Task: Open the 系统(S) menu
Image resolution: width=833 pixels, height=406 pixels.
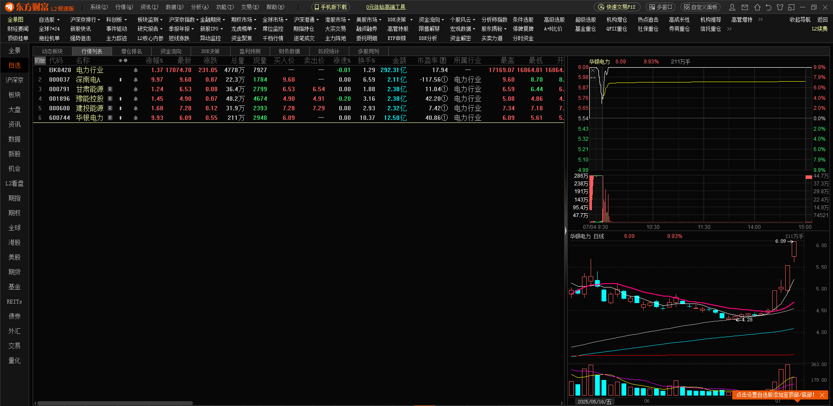Action: click(x=99, y=7)
